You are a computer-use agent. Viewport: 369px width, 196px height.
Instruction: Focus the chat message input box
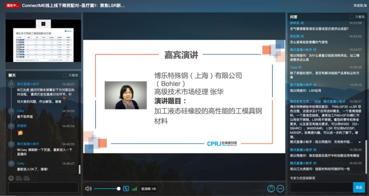pos(43,187)
